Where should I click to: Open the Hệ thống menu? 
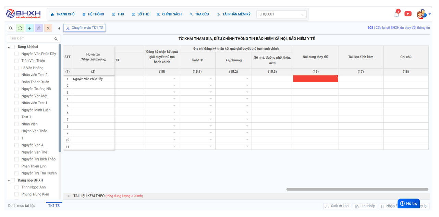click(93, 14)
